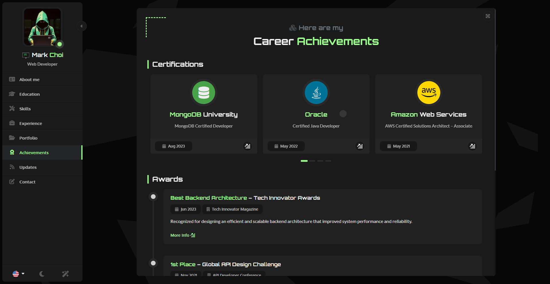Click the Updates RSS feed icon
550x284 pixels.
click(x=12, y=167)
